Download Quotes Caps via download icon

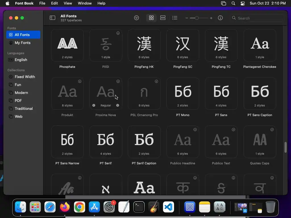point(272,130)
